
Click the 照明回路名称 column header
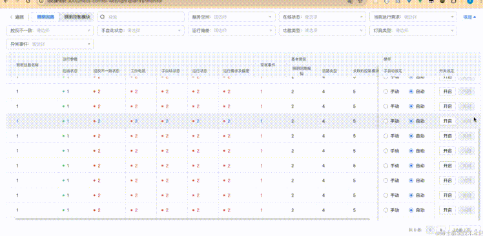[27, 65]
